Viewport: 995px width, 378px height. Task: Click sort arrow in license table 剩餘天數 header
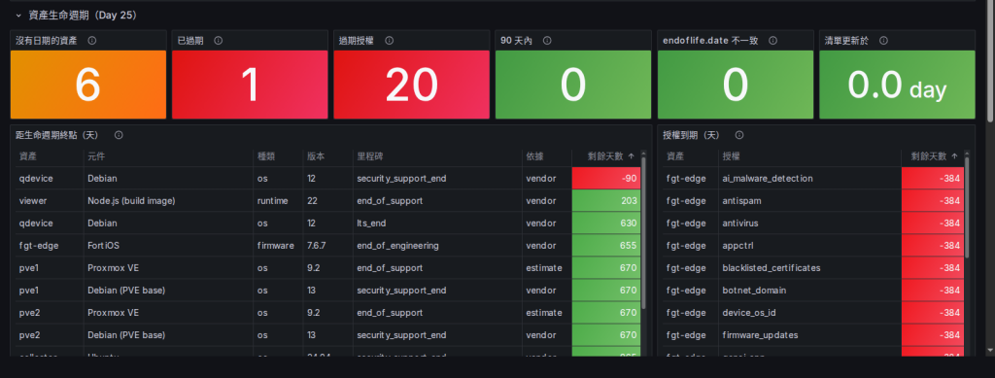click(954, 156)
